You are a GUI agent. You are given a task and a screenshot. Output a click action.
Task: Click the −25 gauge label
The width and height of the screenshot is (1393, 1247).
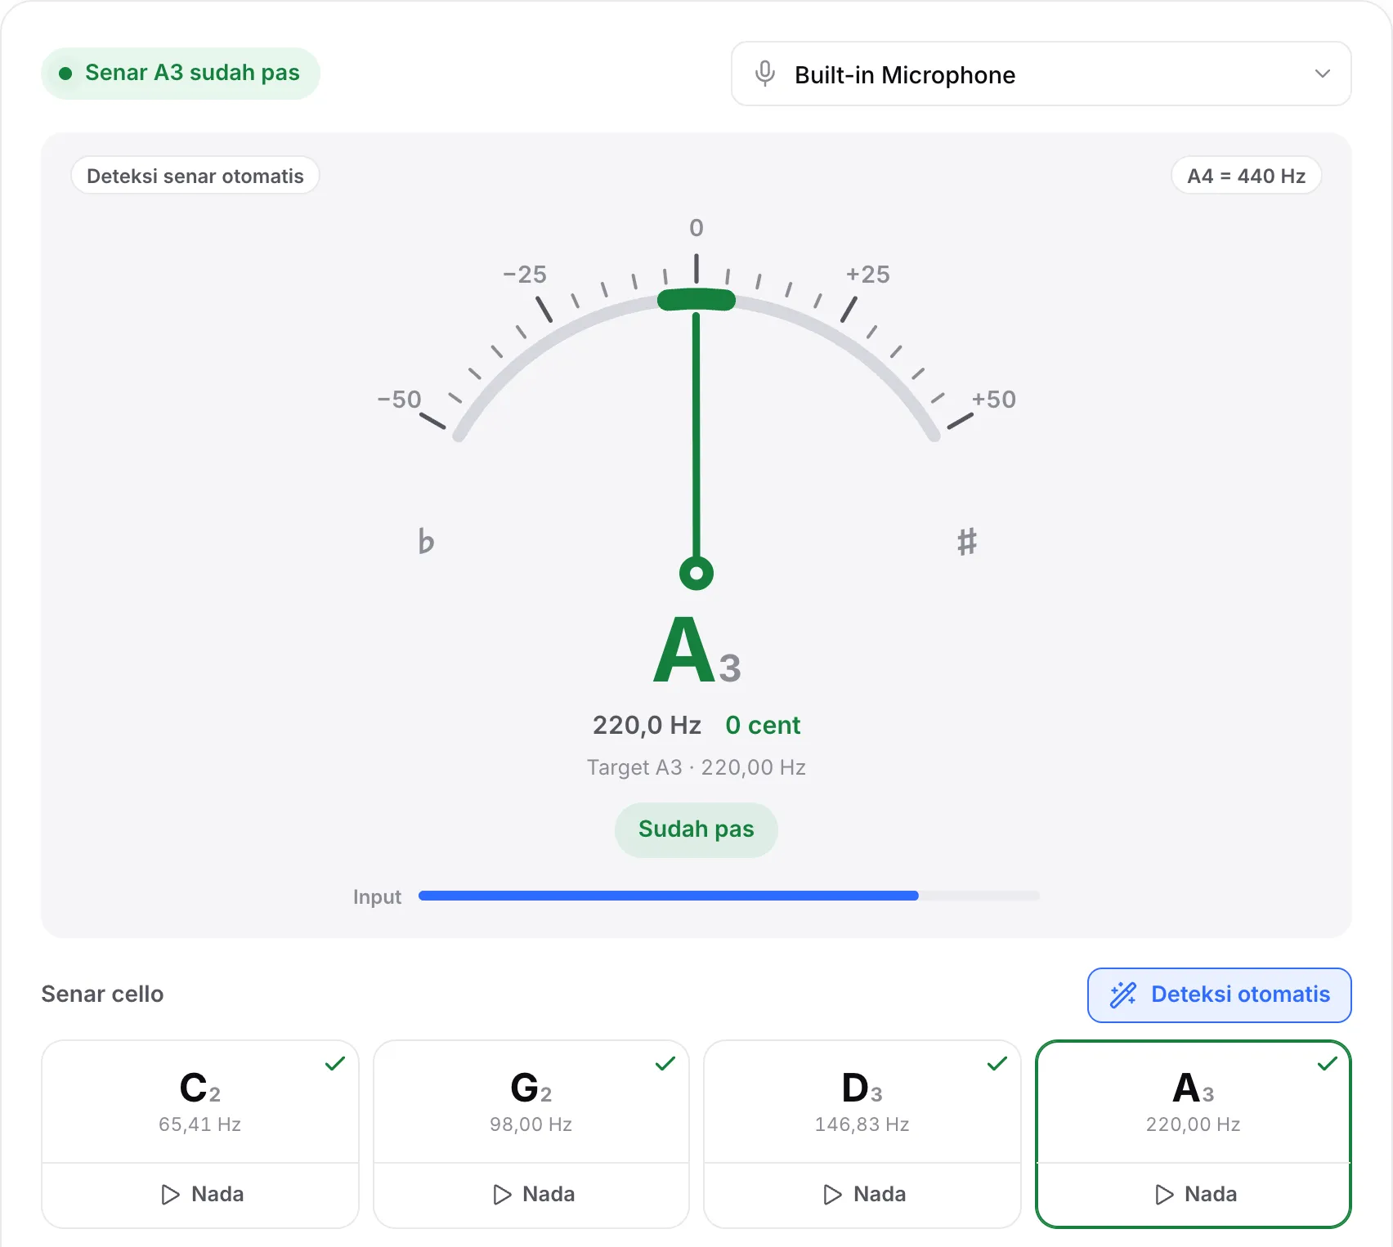[525, 275]
